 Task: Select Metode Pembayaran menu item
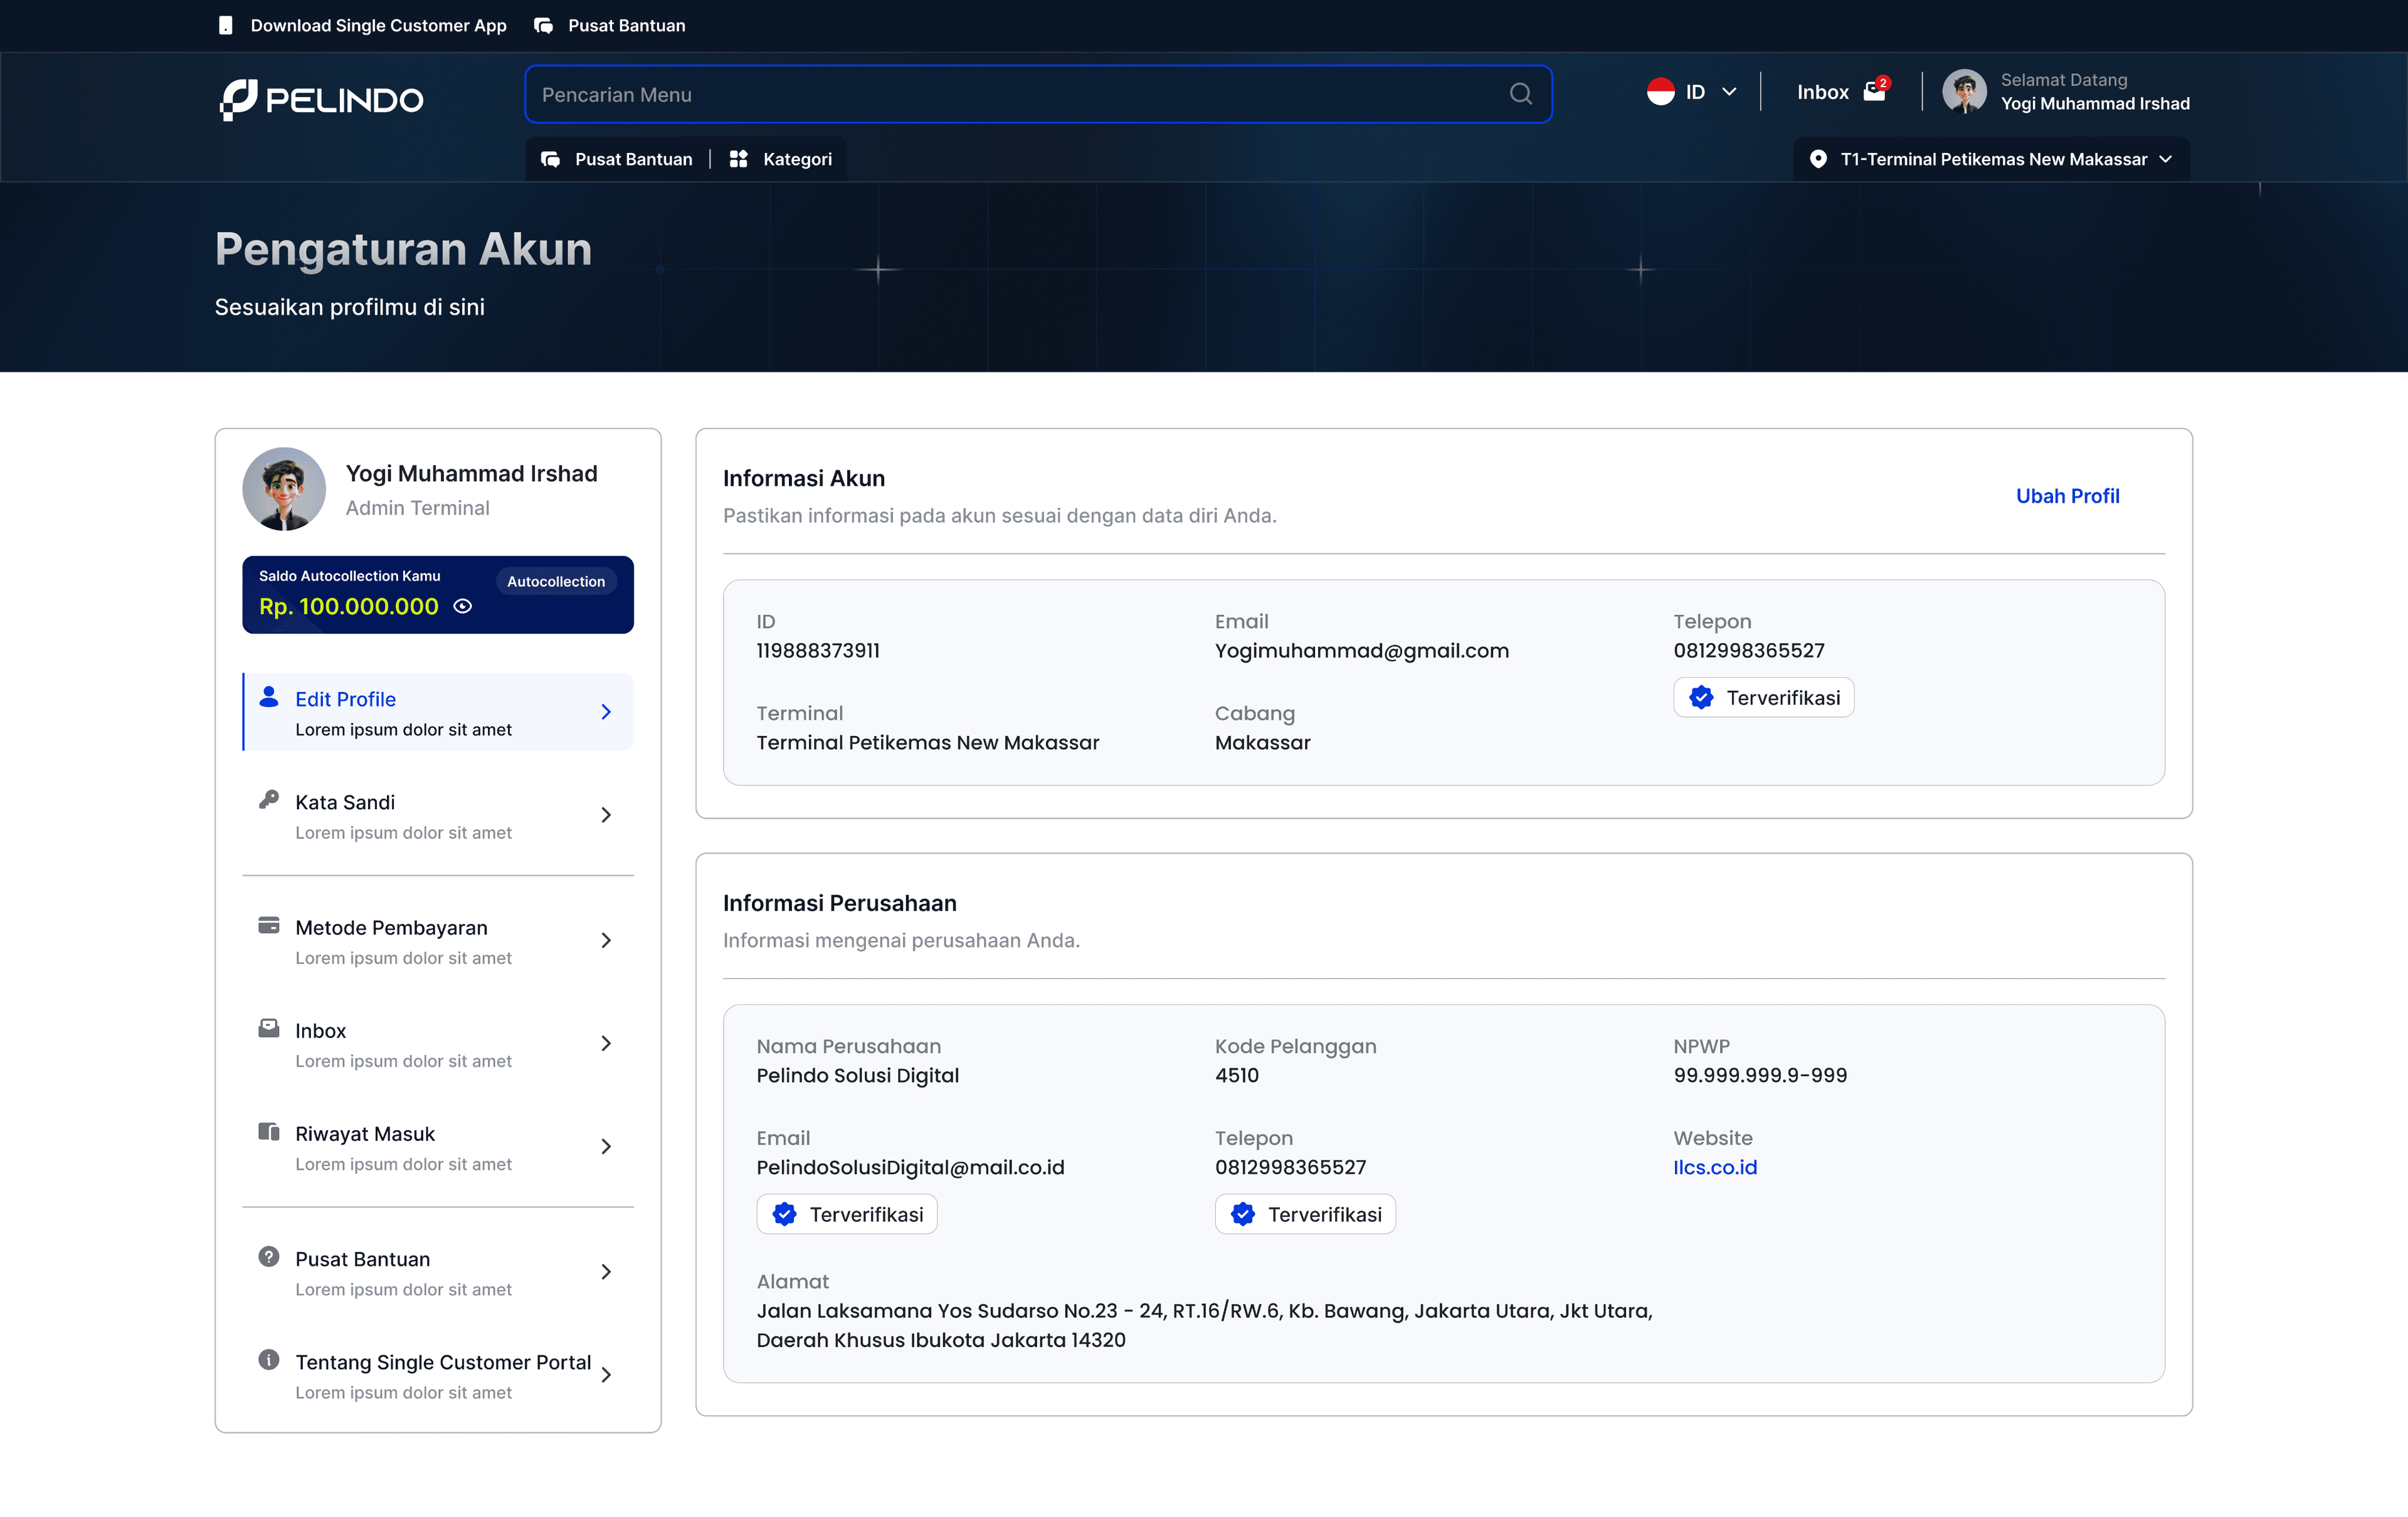[x=438, y=940]
